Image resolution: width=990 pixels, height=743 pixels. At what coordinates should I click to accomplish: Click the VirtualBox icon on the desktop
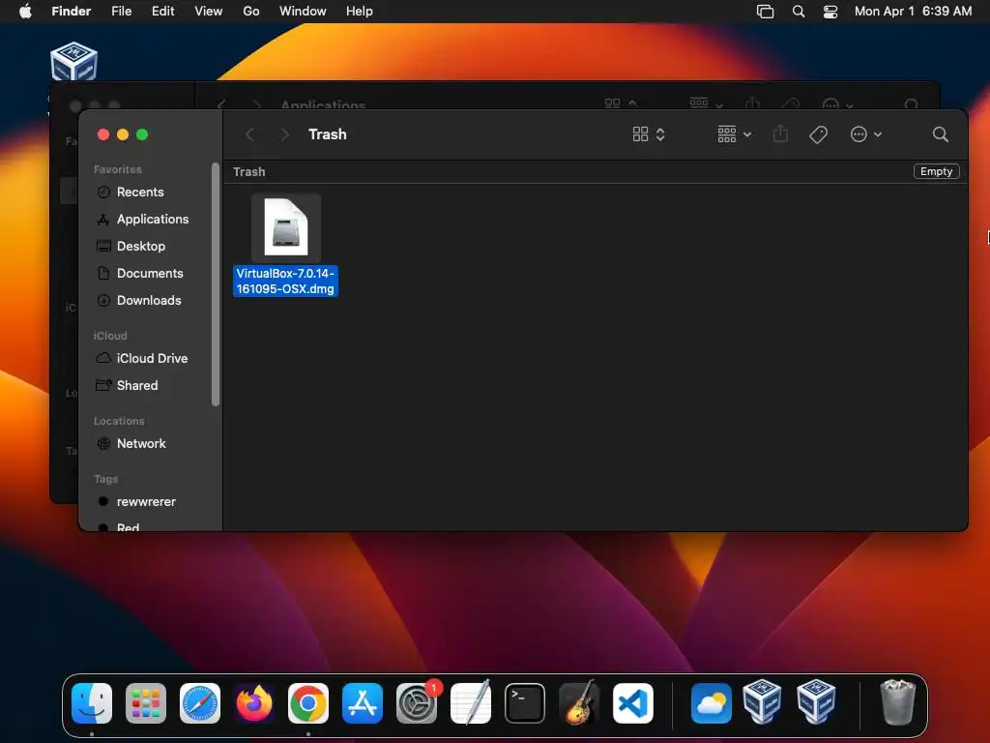[73, 61]
